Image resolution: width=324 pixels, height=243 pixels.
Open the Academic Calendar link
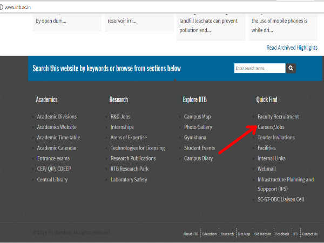[x=57, y=148]
